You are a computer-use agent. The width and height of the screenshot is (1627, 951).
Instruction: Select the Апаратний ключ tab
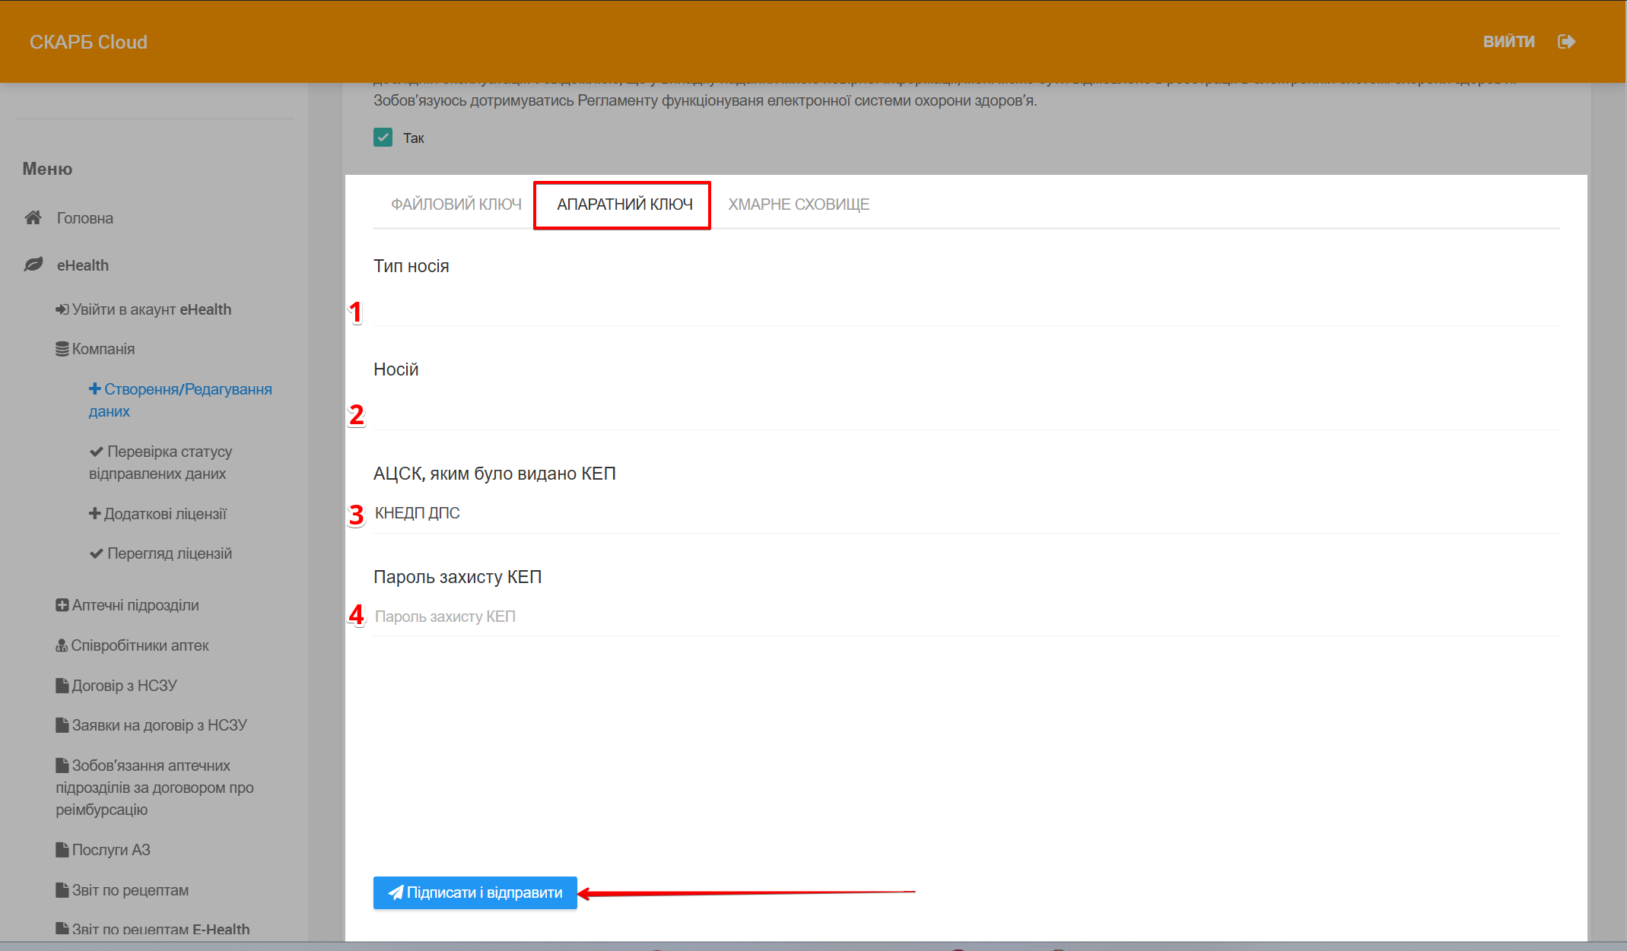pyautogui.click(x=624, y=204)
